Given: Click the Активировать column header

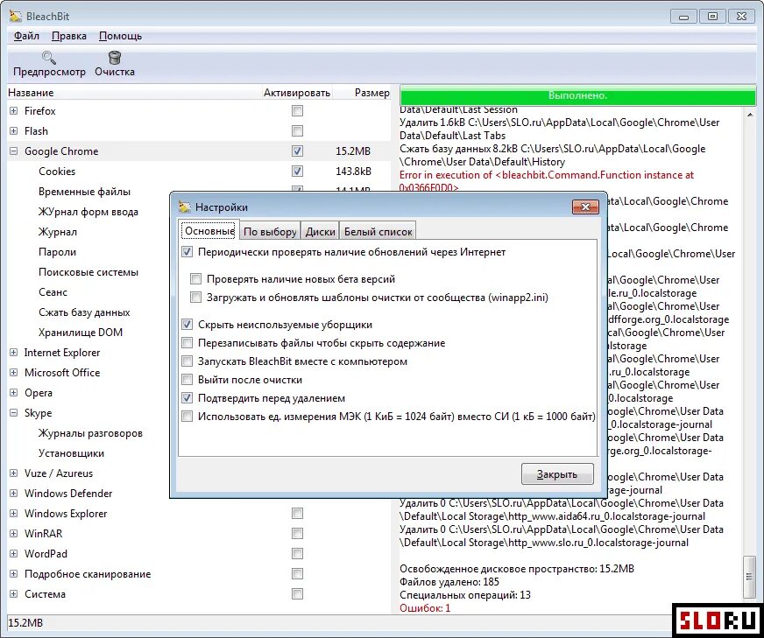Looking at the screenshot, I should (x=297, y=93).
